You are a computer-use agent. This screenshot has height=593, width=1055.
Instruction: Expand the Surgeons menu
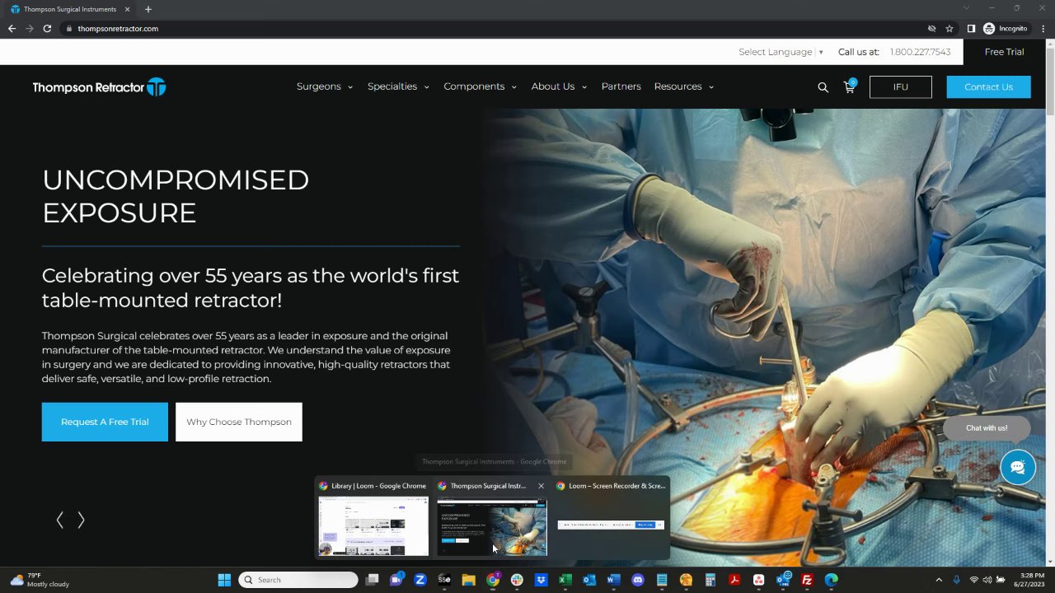[x=325, y=86]
